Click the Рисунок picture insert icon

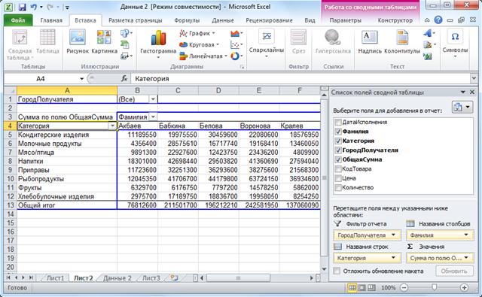[x=78, y=42]
